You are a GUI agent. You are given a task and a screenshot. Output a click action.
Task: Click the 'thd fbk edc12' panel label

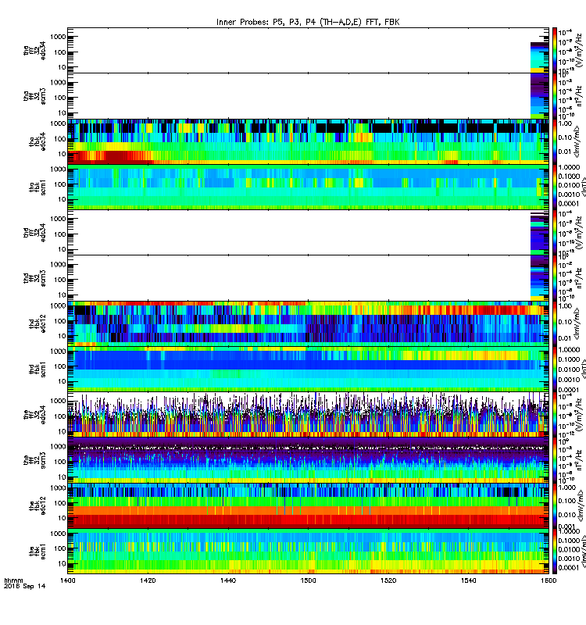[38, 323]
